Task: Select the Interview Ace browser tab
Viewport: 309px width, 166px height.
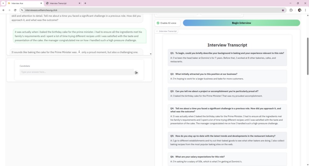Action: (25, 3)
